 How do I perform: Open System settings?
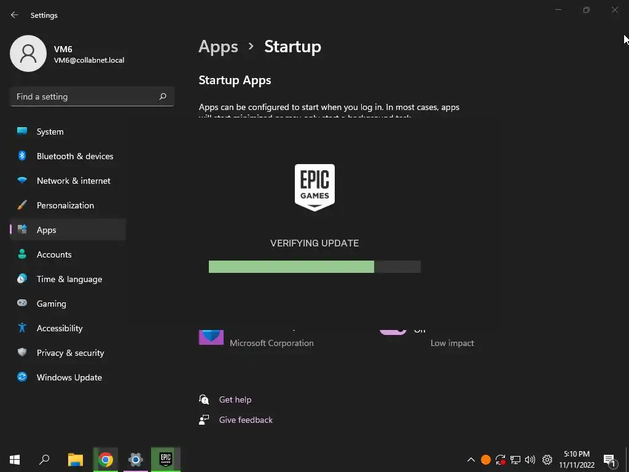tap(68, 132)
